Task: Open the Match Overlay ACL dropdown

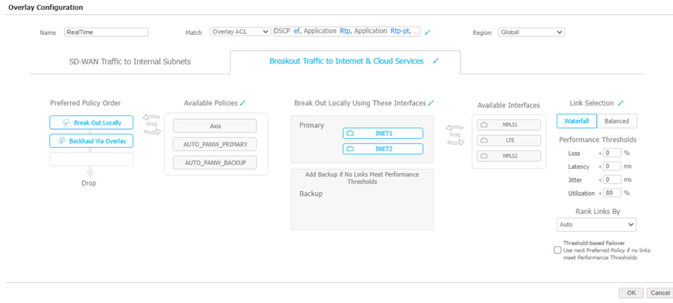Action: (x=240, y=32)
